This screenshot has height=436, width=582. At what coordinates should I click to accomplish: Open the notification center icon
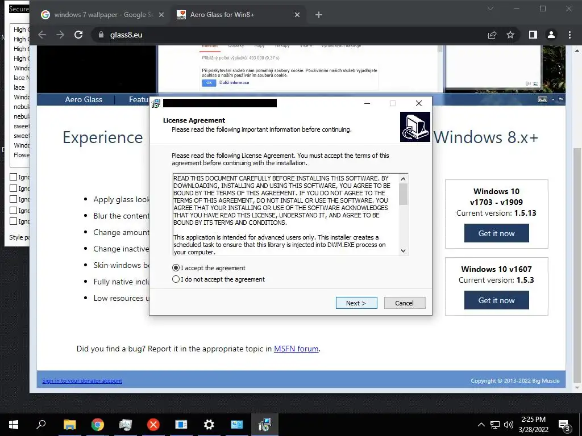(x=564, y=426)
